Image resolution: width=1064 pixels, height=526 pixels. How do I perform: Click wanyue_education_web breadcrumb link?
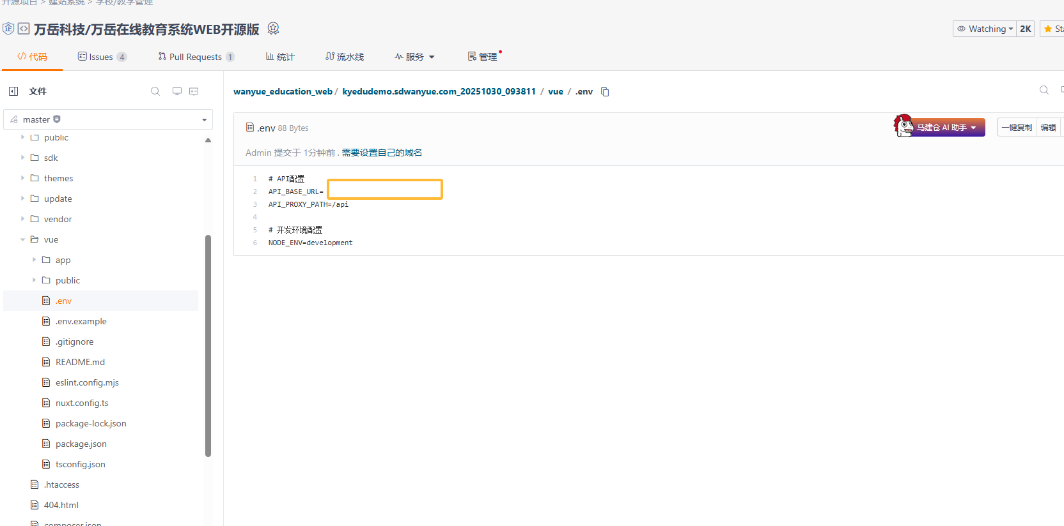[x=283, y=91]
